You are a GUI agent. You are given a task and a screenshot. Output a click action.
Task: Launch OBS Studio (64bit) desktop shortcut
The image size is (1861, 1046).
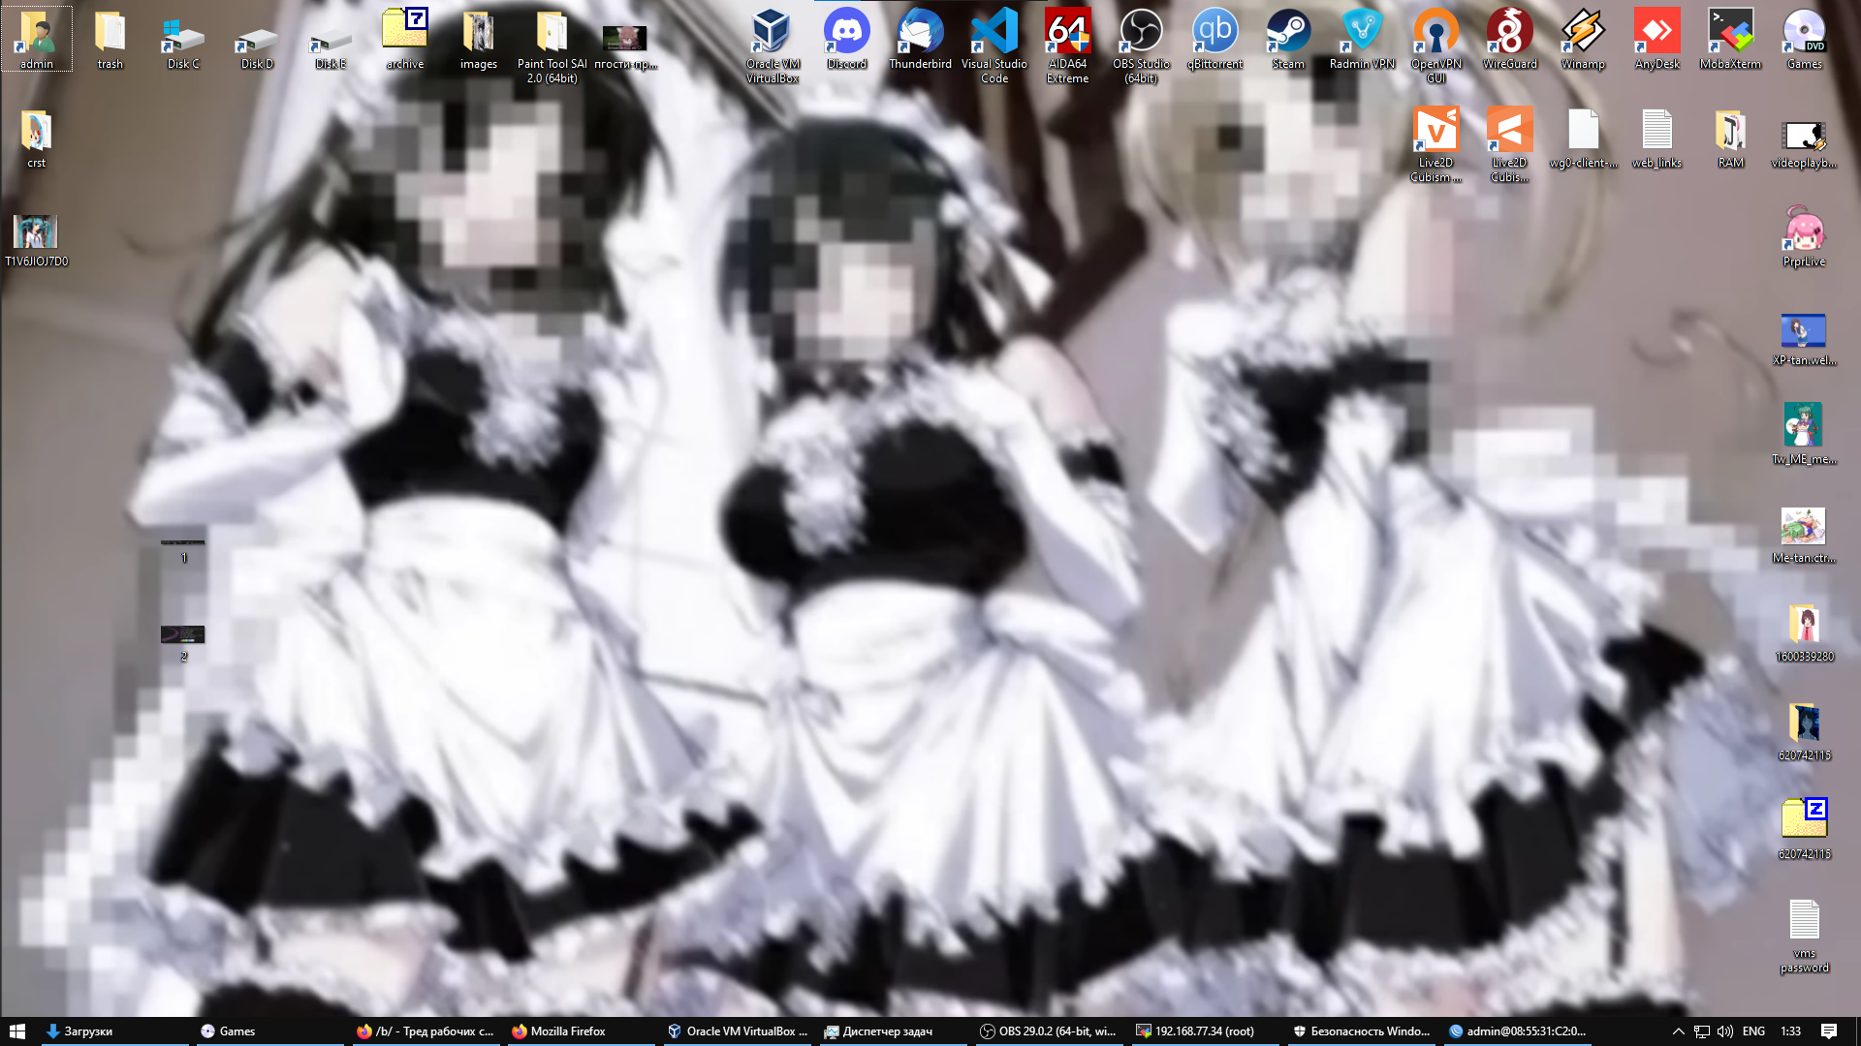coord(1142,46)
